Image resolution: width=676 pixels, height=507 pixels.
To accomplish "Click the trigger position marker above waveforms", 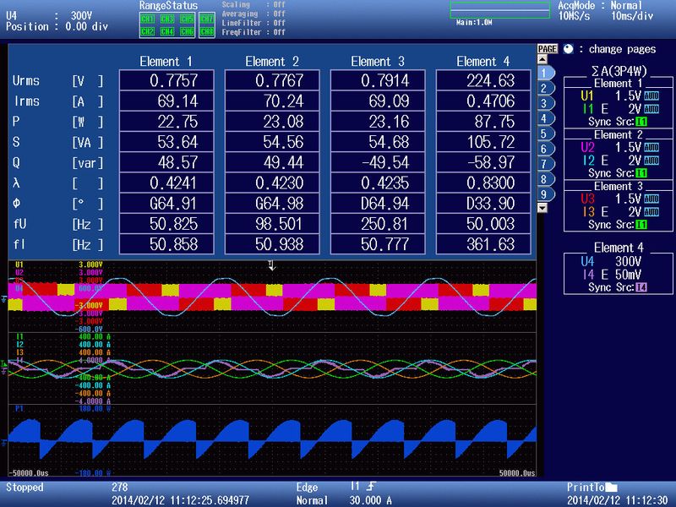I will [x=272, y=265].
